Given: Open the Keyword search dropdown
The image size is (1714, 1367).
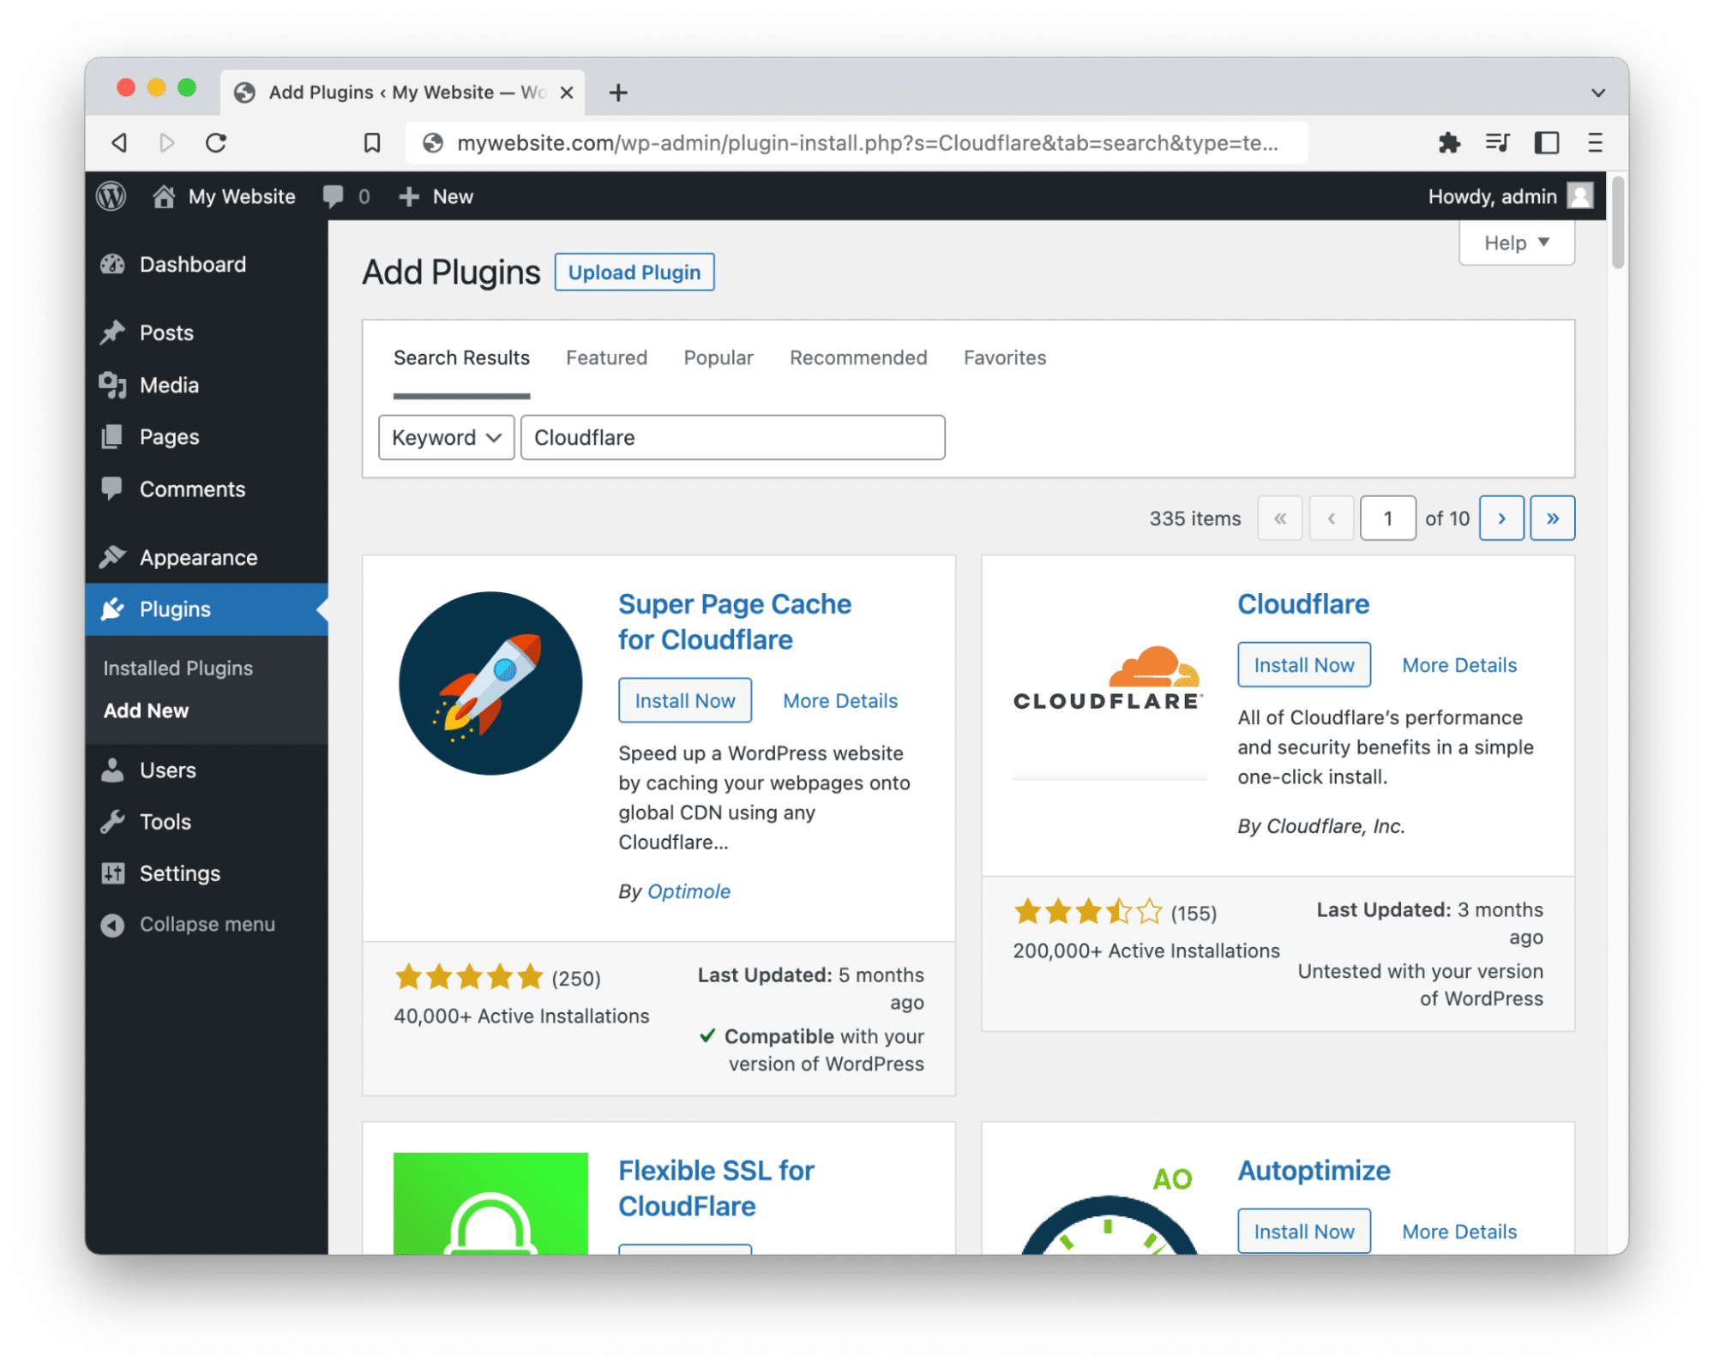Looking at the screenshot, I should [x=446, y=437].
